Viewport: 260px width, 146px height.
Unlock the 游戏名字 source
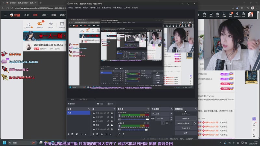[112, 121]
